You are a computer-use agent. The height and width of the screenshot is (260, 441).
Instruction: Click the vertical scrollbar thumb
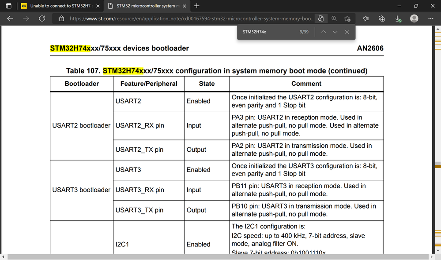click(437, 165)
